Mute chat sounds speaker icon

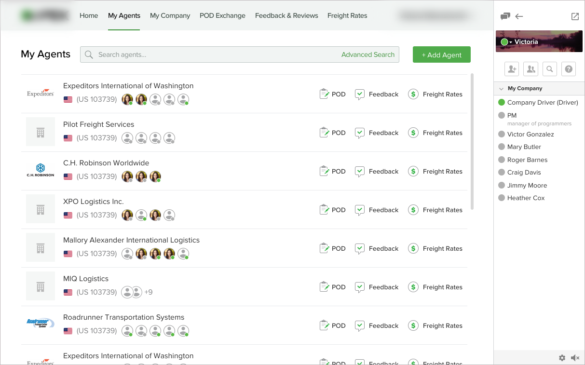[575, 358]
